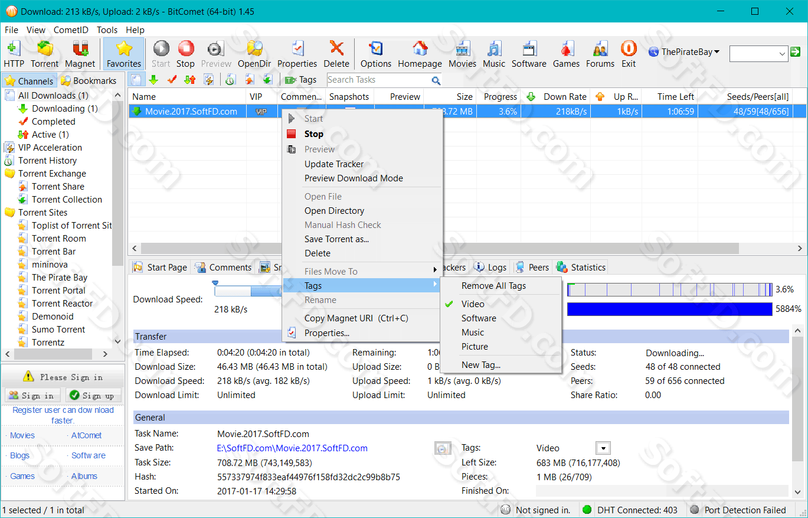Go to Homepage via toolbar icon

420,54
